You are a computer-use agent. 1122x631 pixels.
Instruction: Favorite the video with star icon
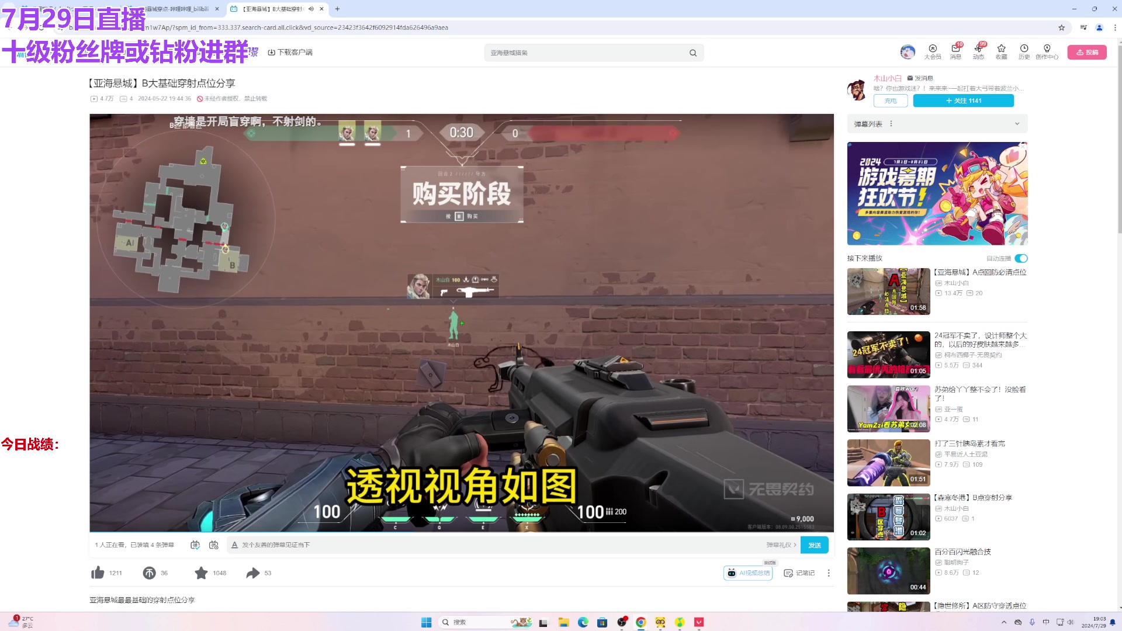201,573
